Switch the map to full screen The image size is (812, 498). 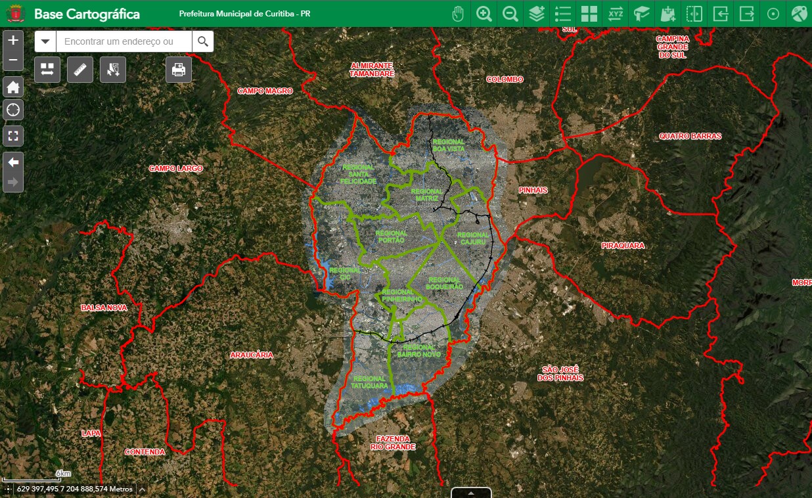point(13,136)
